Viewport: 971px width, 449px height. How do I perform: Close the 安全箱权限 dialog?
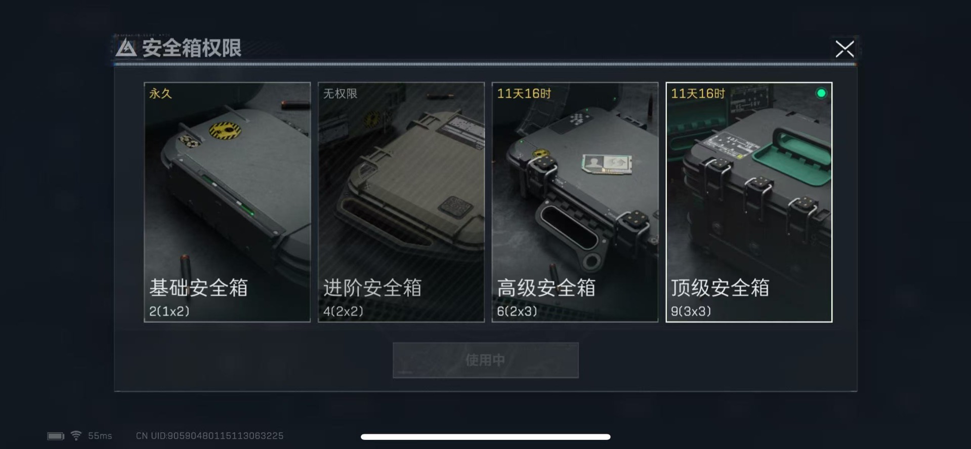click(x=845, y=49)
